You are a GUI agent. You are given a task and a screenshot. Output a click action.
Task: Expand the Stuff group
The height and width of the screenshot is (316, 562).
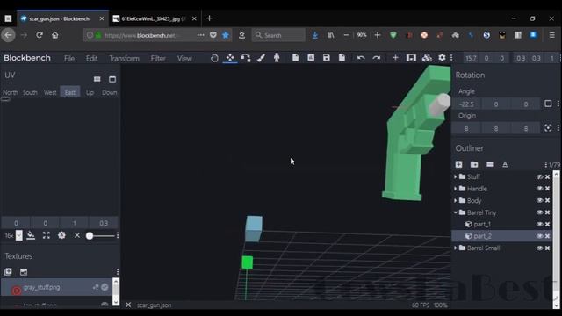tap(456, 176)
